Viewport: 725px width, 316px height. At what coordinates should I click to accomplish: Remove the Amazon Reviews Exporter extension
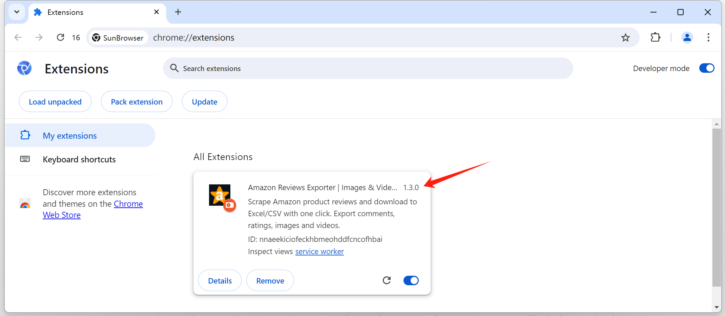tap(270, 280)
